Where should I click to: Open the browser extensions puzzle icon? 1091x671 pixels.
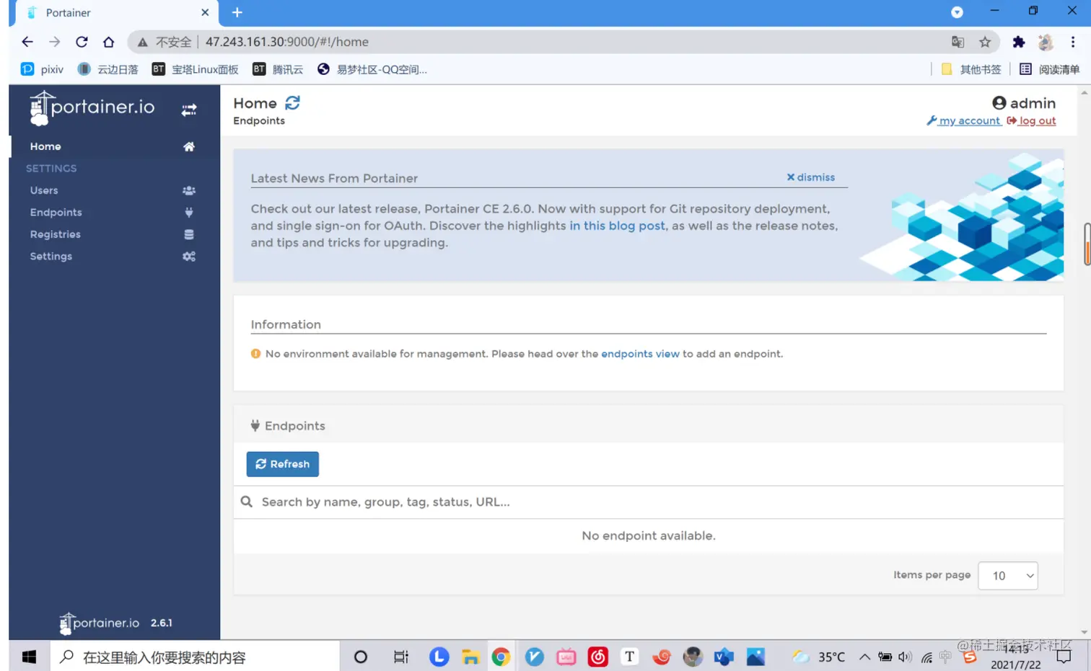[x=1019, y=42]
